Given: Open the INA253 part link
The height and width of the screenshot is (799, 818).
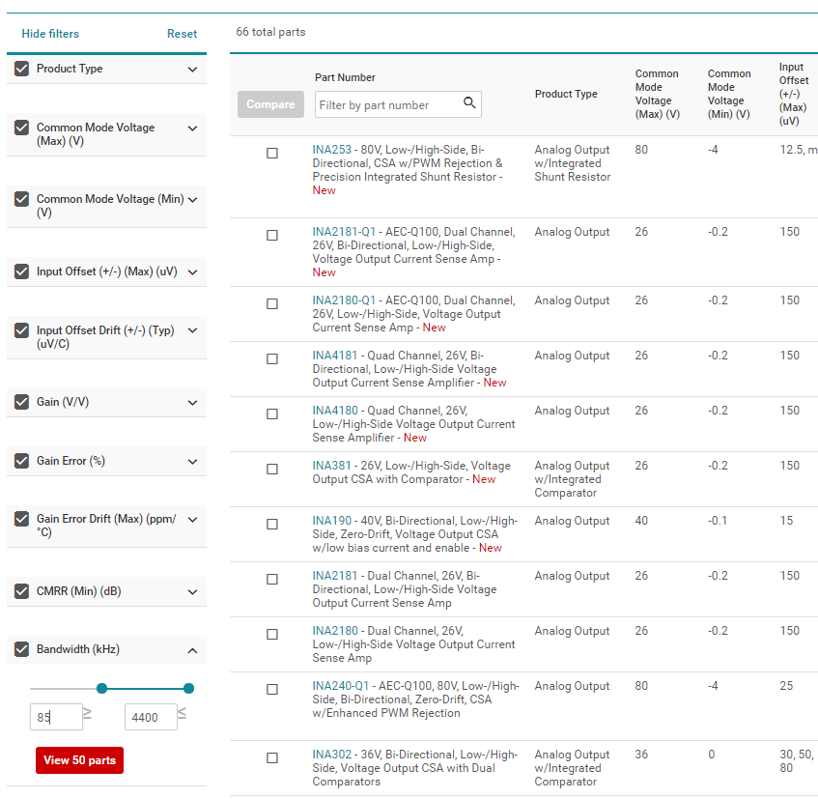Looking at the screenshot, I should [332, 149].
